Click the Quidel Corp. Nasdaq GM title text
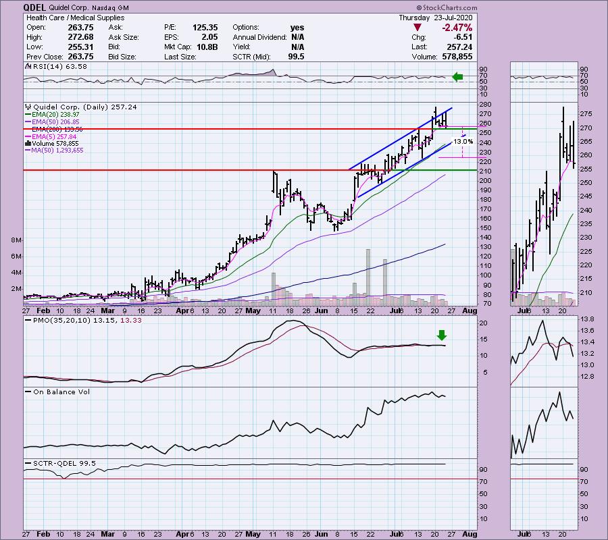This screenshot has width=608, height=540. point(88,7)
